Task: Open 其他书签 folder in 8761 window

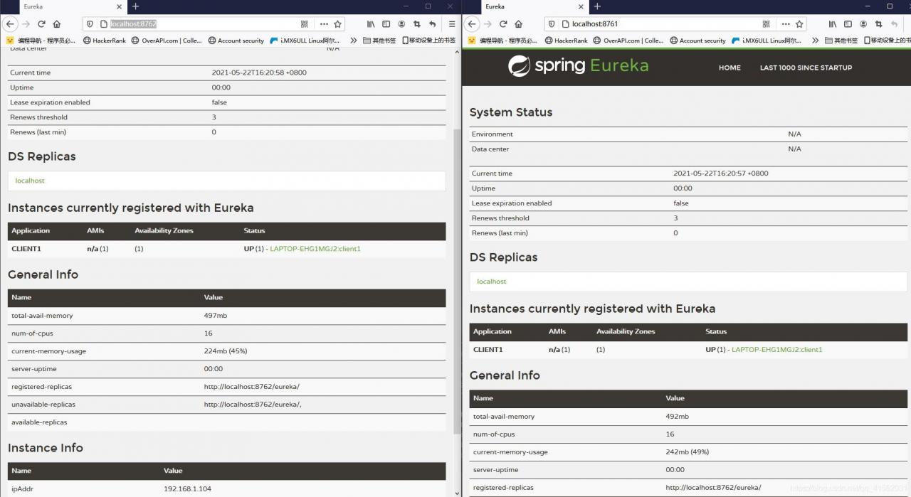Action: [x=841, y=41]
